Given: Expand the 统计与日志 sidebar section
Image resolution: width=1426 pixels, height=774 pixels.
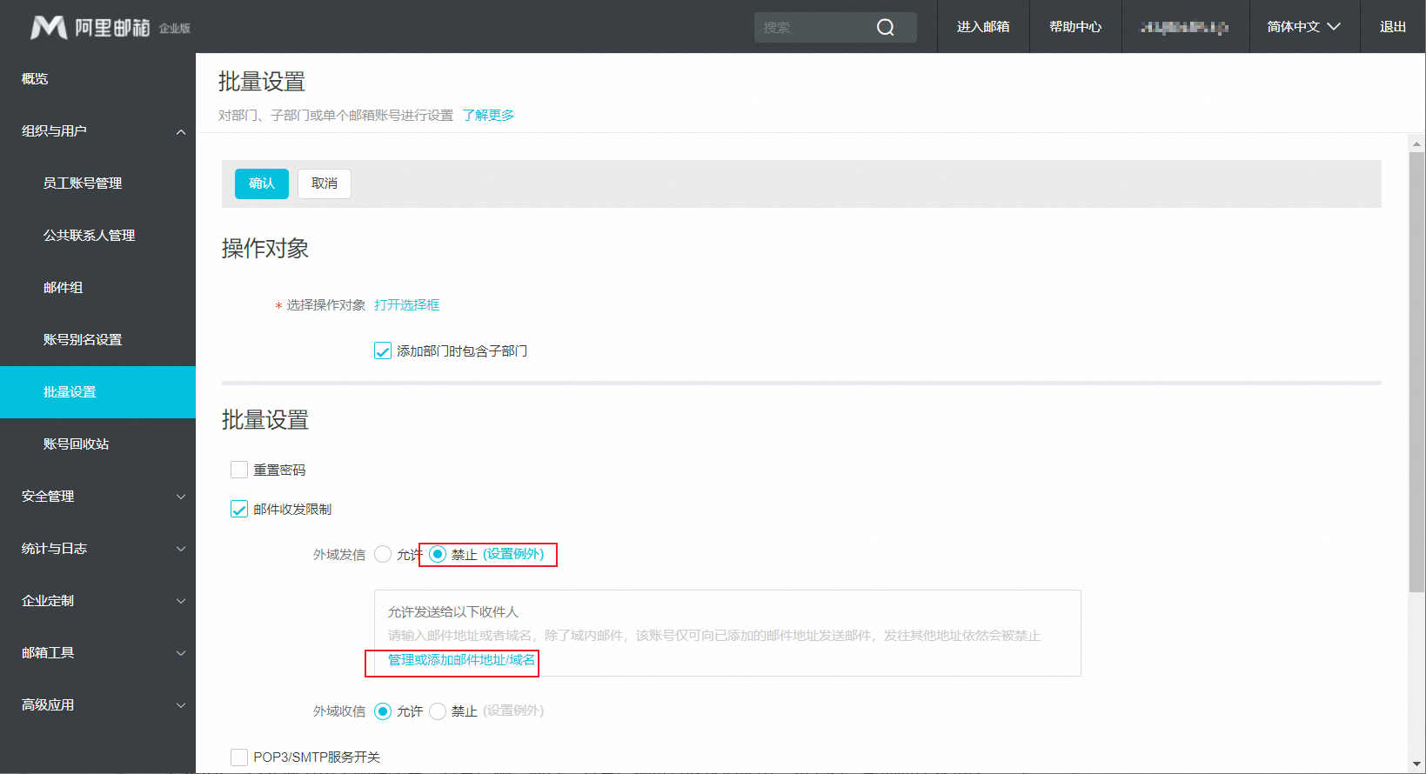Looking at the screenshot, I should point(97,549).
